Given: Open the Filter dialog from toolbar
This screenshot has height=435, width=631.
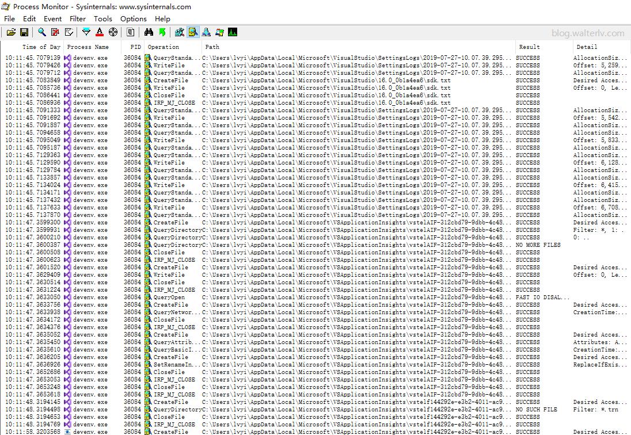Looking at the screenshot, I should (x=86, y=32).
